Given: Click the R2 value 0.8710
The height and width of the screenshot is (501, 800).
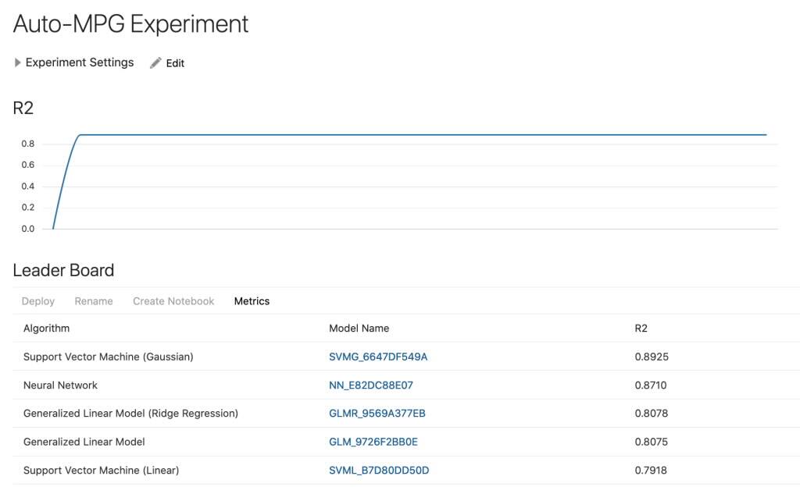Looking at the screenshot, I should pos(651,386).
